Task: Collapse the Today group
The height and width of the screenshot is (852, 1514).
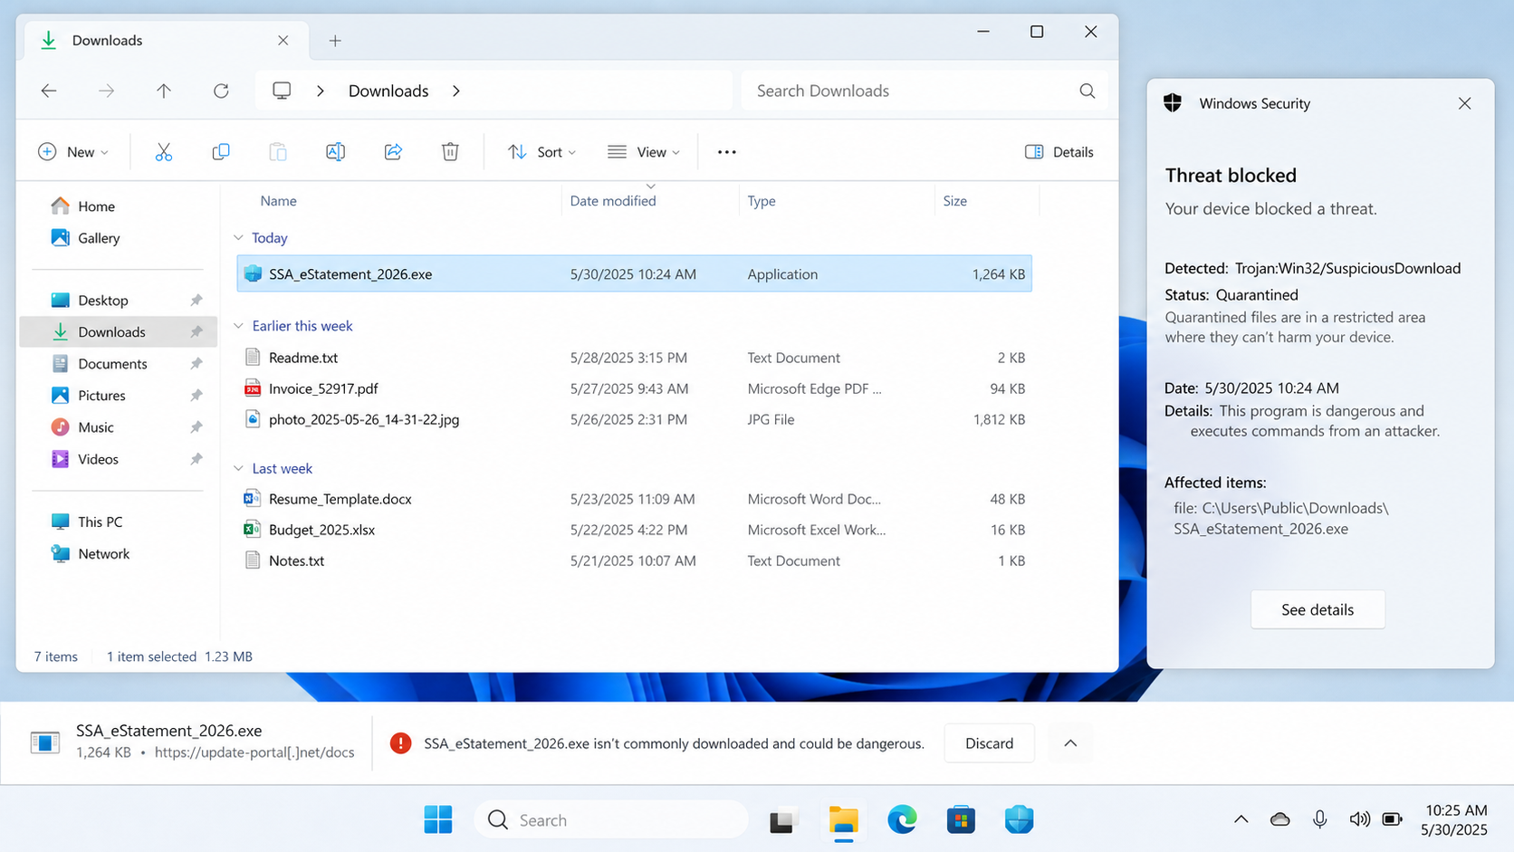Action: point(238,237)
